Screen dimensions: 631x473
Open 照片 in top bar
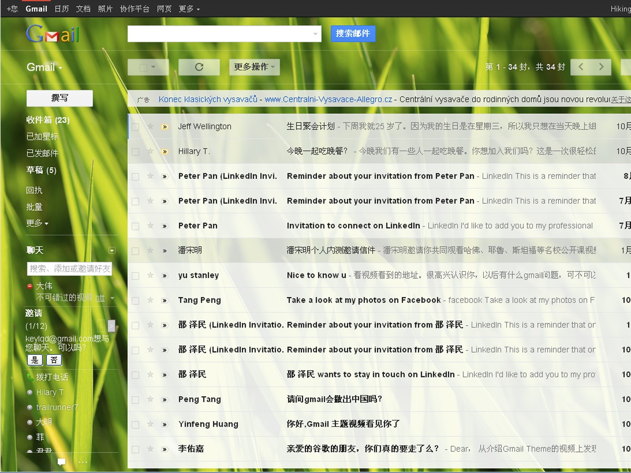point(105,9)
